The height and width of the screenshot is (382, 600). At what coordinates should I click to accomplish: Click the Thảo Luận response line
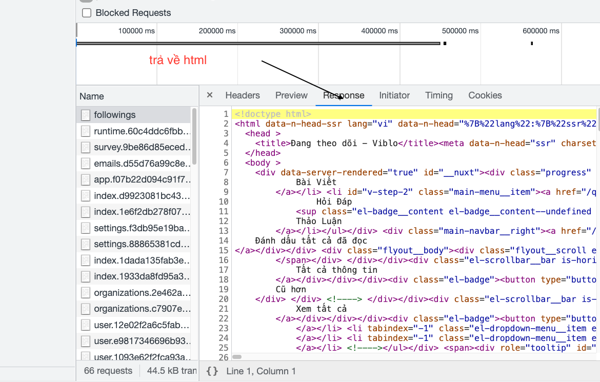point(318,221)
